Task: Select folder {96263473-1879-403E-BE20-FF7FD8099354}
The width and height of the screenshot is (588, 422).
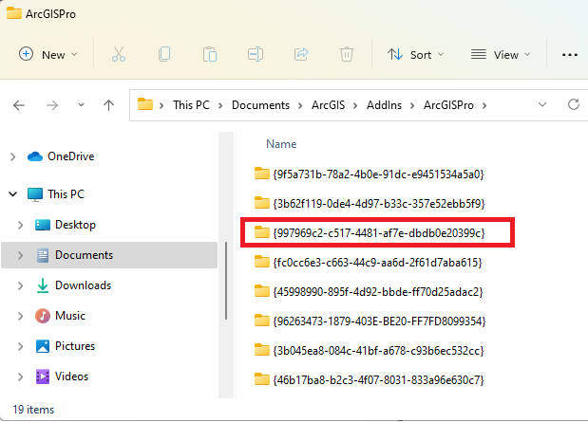Action: 370,321
